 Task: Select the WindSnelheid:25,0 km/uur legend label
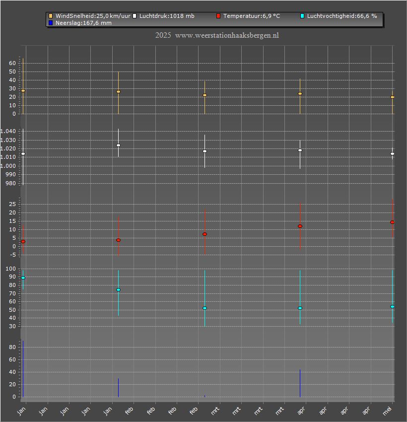tap(93, 16)
